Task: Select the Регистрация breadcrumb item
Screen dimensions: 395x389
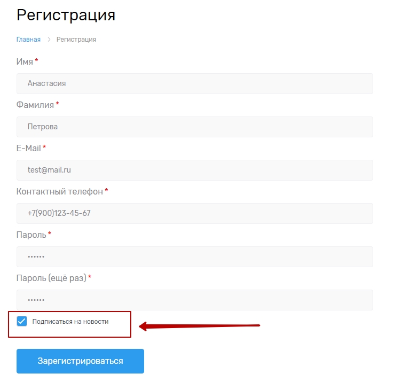Action: (x=76, y=40)
